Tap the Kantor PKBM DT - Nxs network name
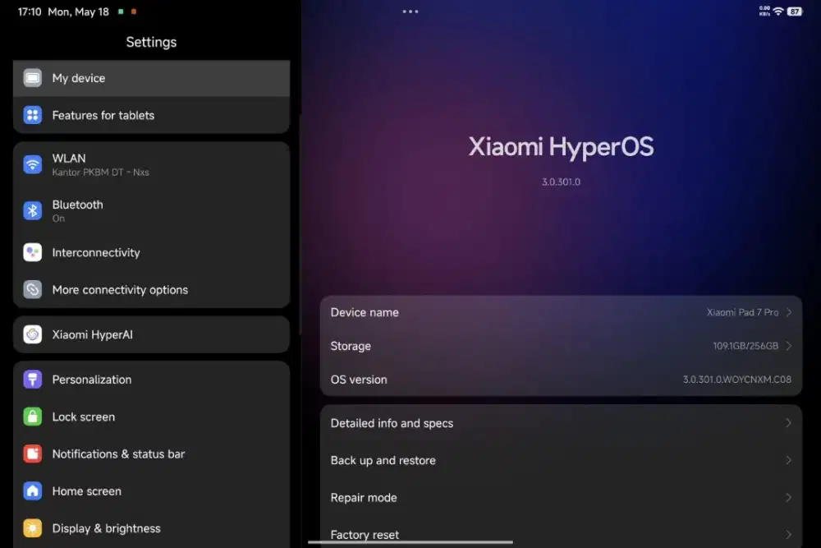The height and width of the screenshot is (548, 821). click(x=100, y=173)
